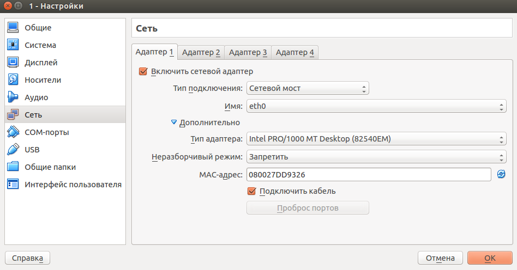The height and width of the screenshot is (270, 517).
Task: Switch to the Адаптер 2 tab
Action: coord(201,52)
